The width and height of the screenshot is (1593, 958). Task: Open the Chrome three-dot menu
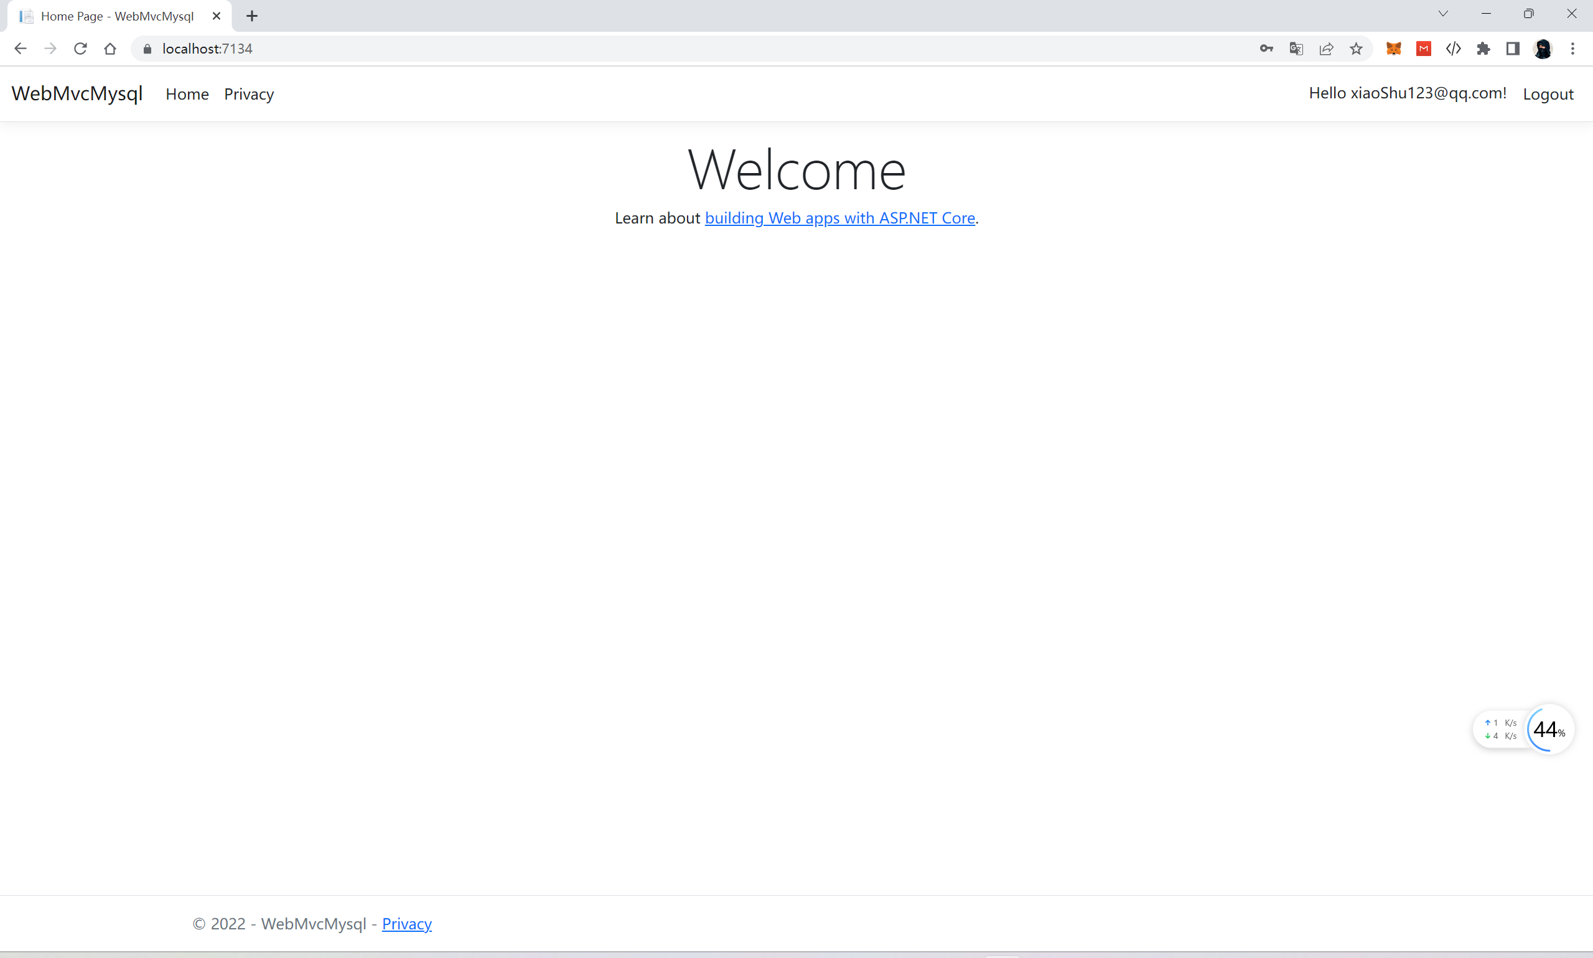(1572, 49)
